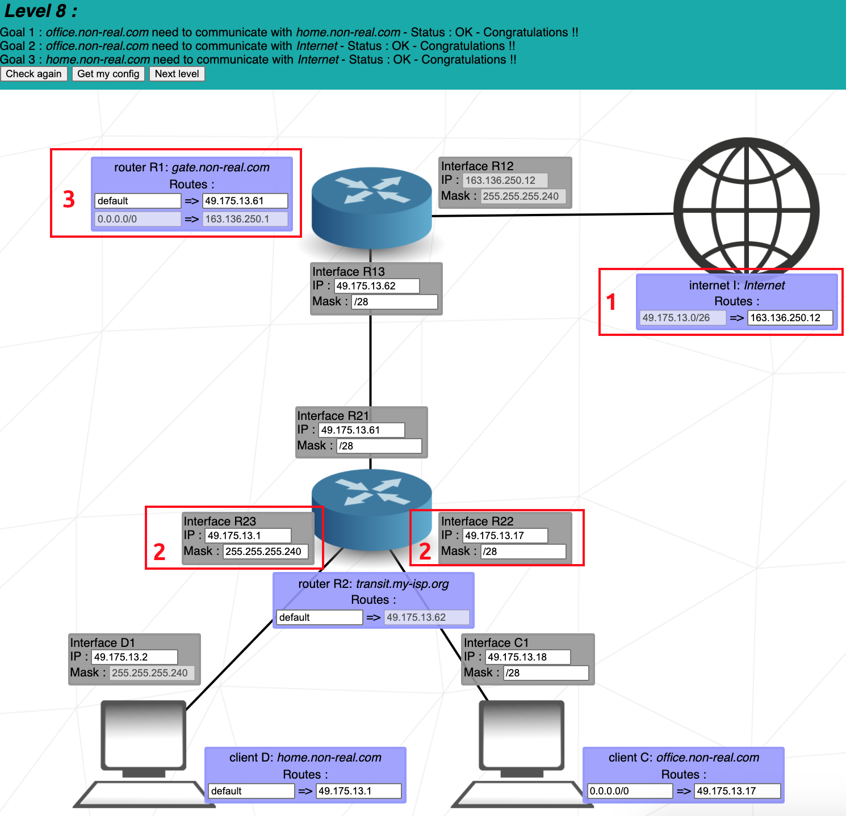Click R2 locked gateway 49.175.13.62
846x816 pixels.
click(x=427, y=617)
